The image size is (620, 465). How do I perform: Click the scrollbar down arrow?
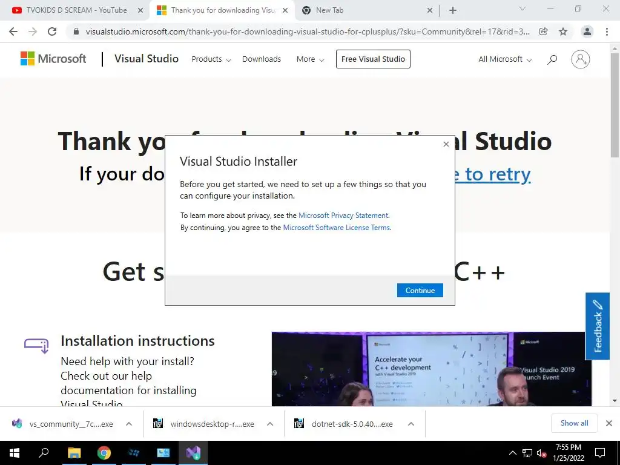point(615,401)
